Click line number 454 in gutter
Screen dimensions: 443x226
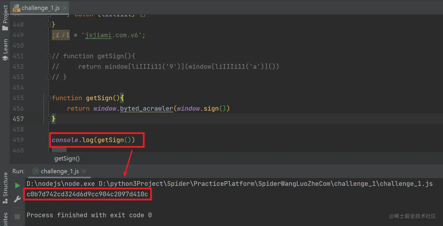point(18,87)
